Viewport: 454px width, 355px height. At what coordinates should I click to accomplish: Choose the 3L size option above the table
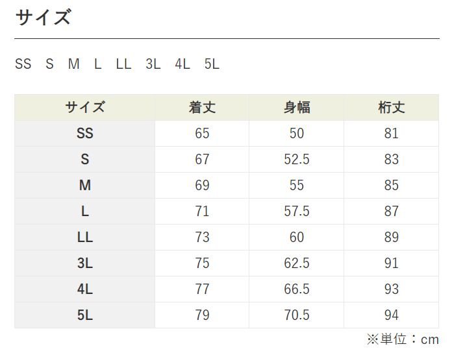(x=153, y=64)
